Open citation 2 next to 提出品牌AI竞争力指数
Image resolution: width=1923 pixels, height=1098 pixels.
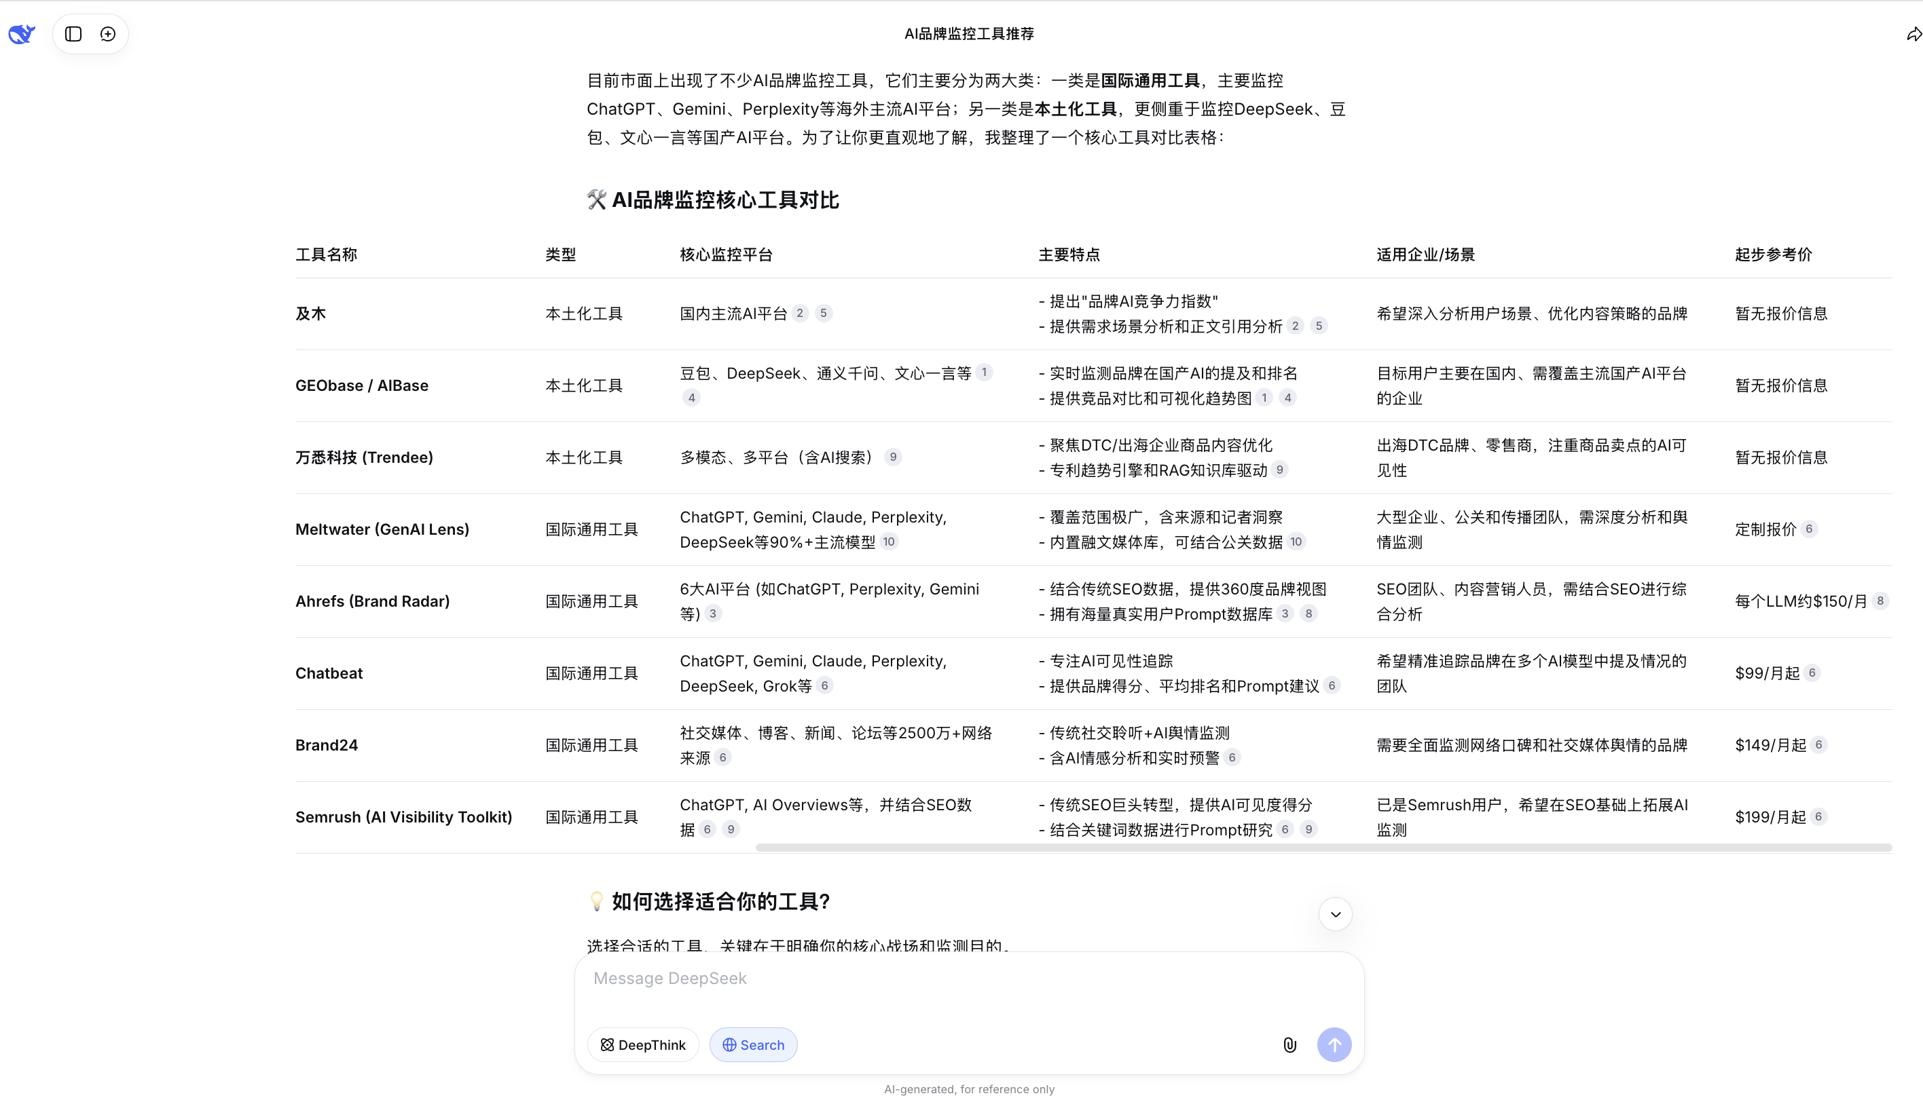pyautogui.click(x=1296, y=326)
